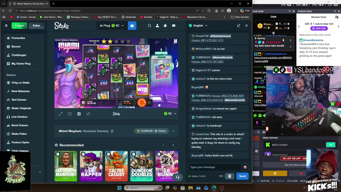Click Gift 1 sub in Twitch chat
This screenshot has height=192, width=341.
pos(319,29)
